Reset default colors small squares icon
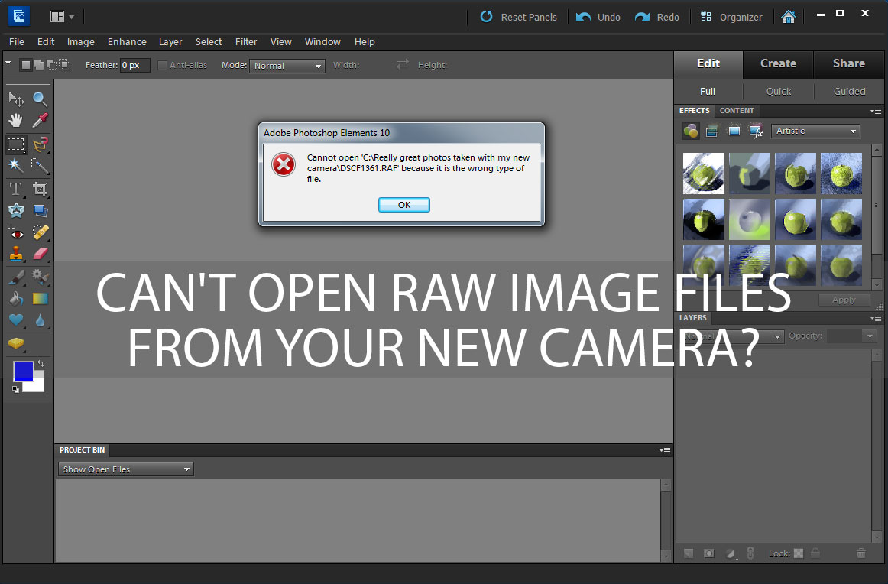888x584 pixels. [x=16, y=389]
